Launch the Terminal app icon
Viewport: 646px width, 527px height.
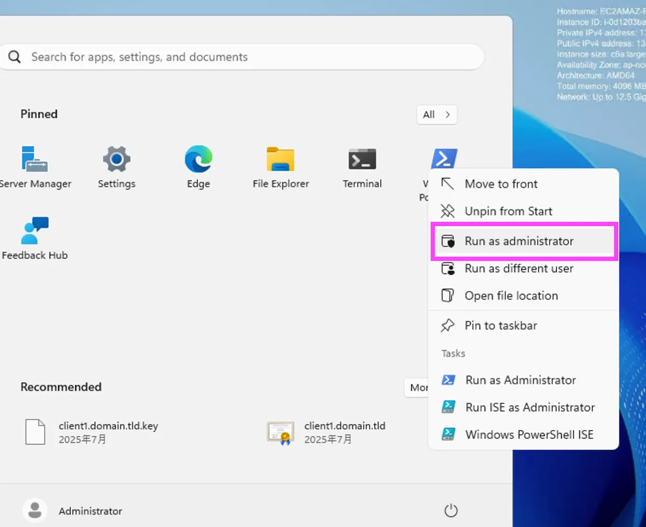point(362,159)
